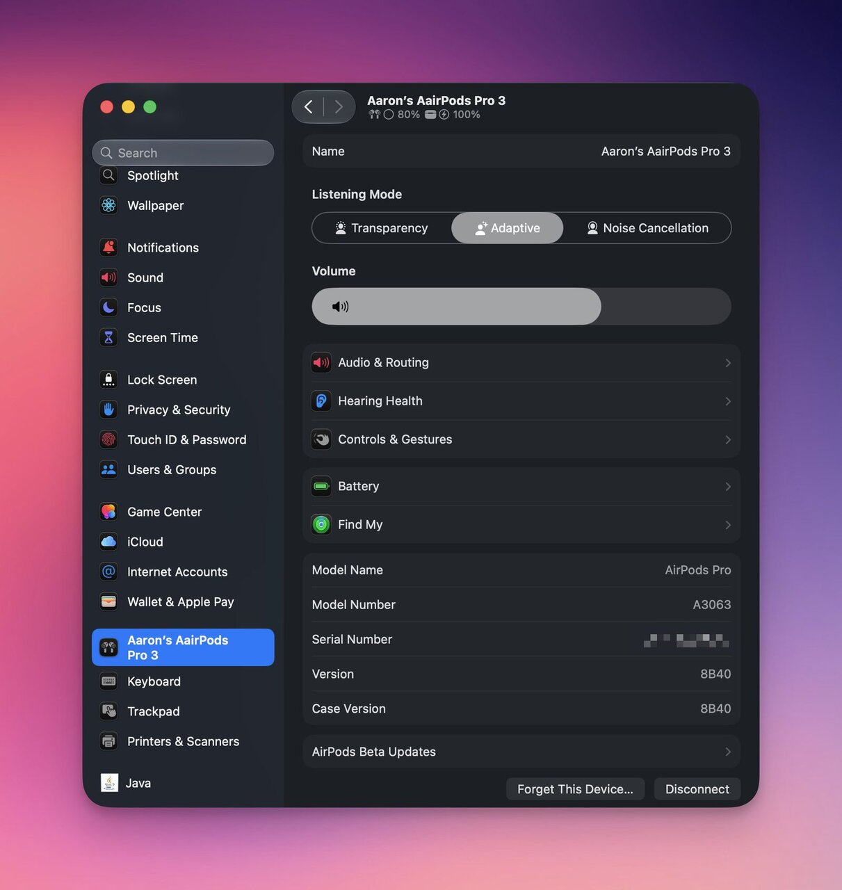Select Transparency listening mode
This screenshot has width=842, height=890.
[382, 228]
